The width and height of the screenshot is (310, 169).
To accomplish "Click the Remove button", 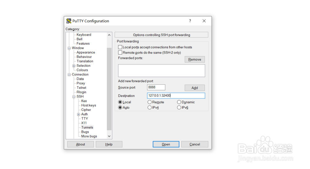I will 195,59.
